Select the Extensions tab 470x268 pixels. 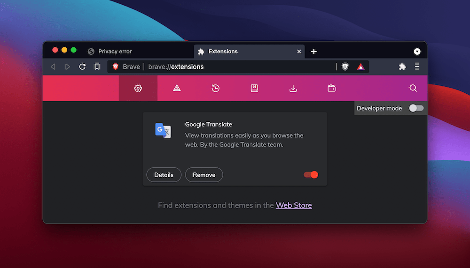pyautogui.click(x=249, y=52)
